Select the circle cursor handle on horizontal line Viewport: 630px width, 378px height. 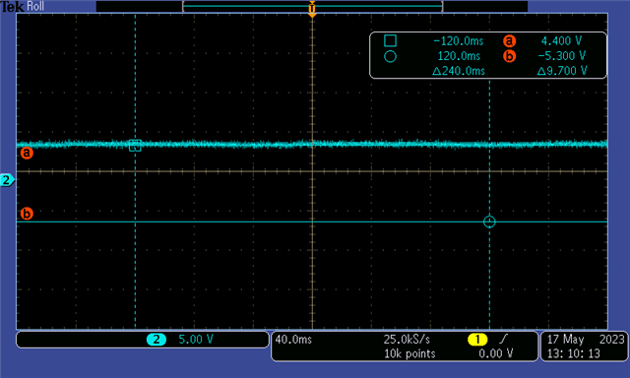[x=489, y=221]
